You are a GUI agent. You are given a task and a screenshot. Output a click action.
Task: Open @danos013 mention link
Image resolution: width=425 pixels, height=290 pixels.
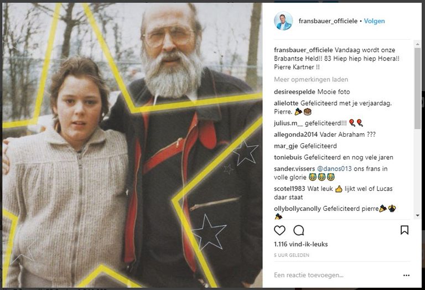click(x=334, y=169)
